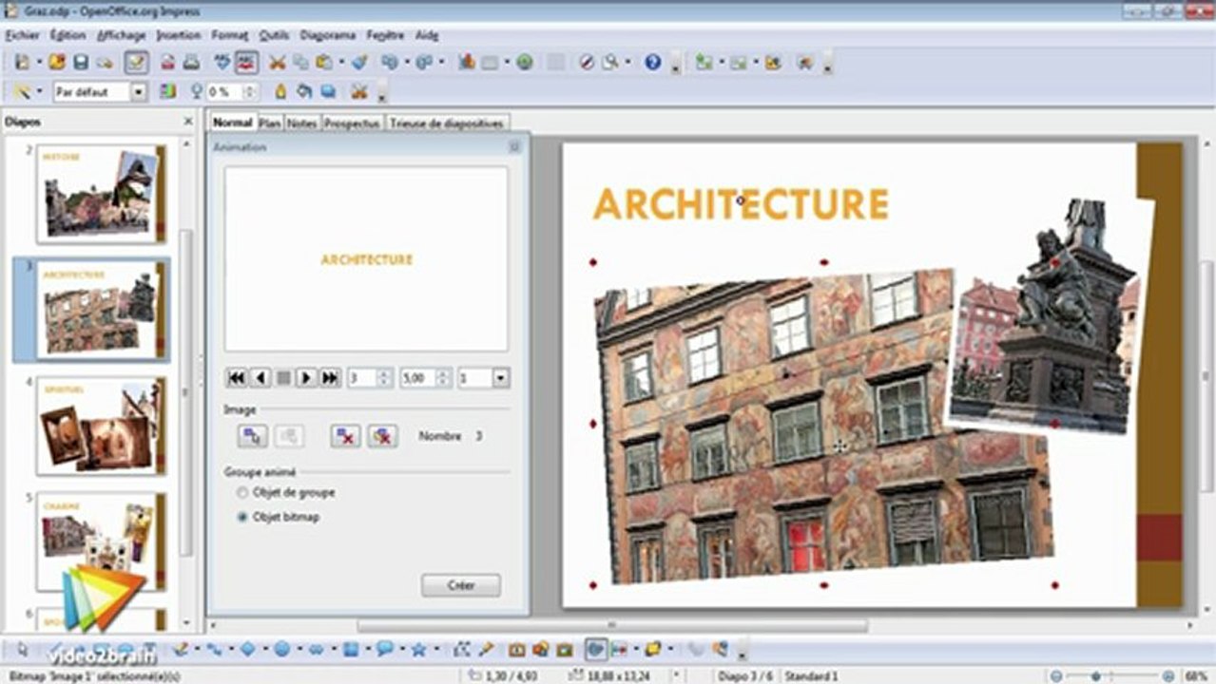Screen dimensions: 1216x684
Task: Select the callout speech bubble tool
Action: point(384,650)
